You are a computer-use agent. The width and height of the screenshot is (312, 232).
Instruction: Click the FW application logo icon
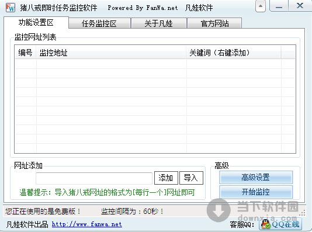(x=11, y=8)
